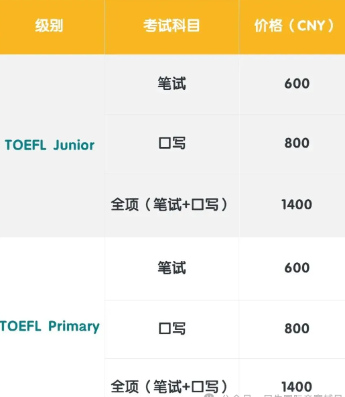Viewport: 345px width, 397px height.
Task: Click the 考试科目 column header
Action: (x=171, y=25)
